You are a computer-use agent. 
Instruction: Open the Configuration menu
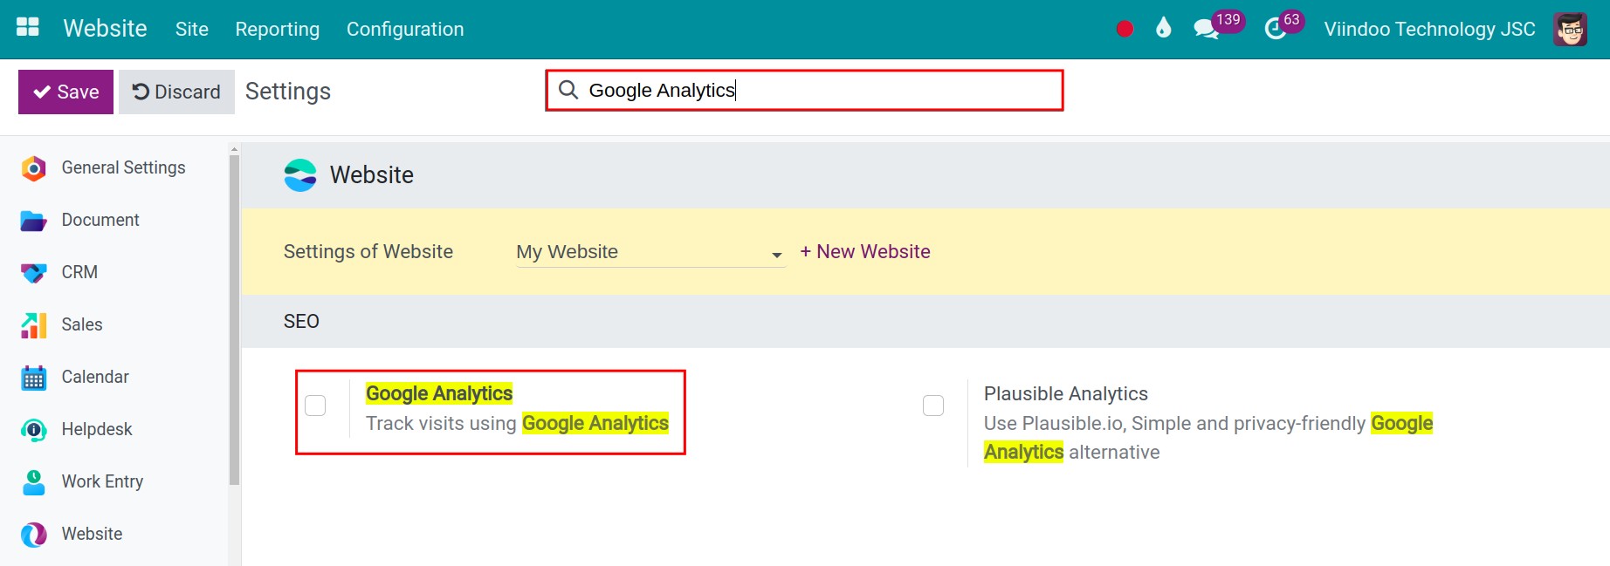404,29
